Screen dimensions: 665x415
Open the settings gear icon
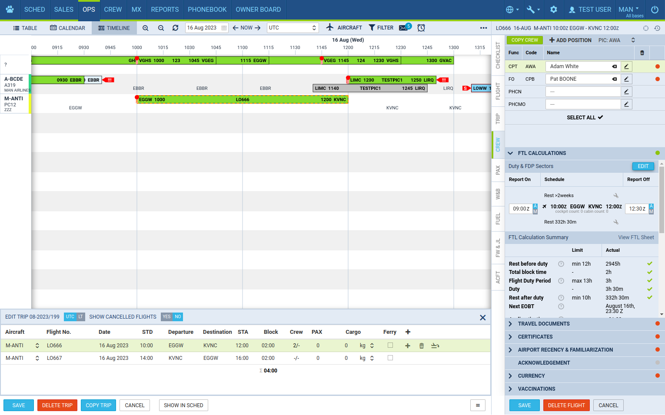(554, 10)
